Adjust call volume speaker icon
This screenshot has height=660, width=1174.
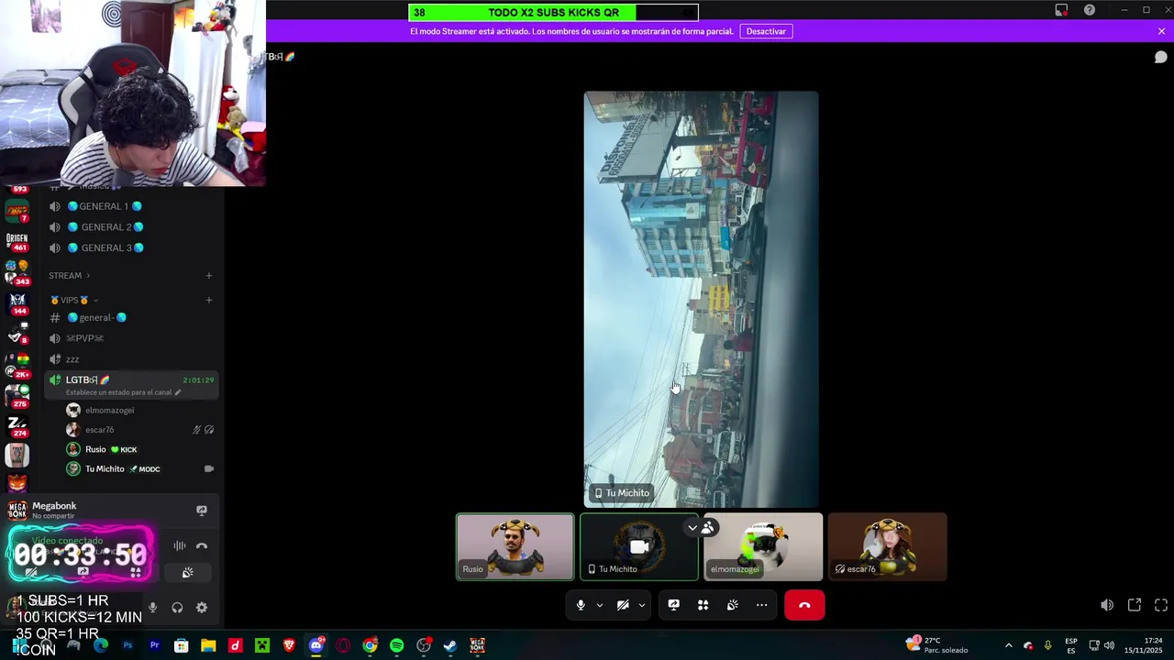pos(1107,605)
